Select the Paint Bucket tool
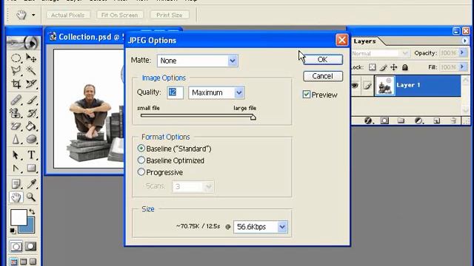 [31, 126]
